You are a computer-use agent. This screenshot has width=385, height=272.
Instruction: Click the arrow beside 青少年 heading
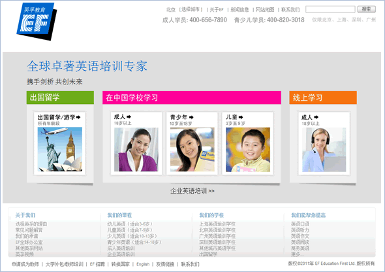[191, 117]
